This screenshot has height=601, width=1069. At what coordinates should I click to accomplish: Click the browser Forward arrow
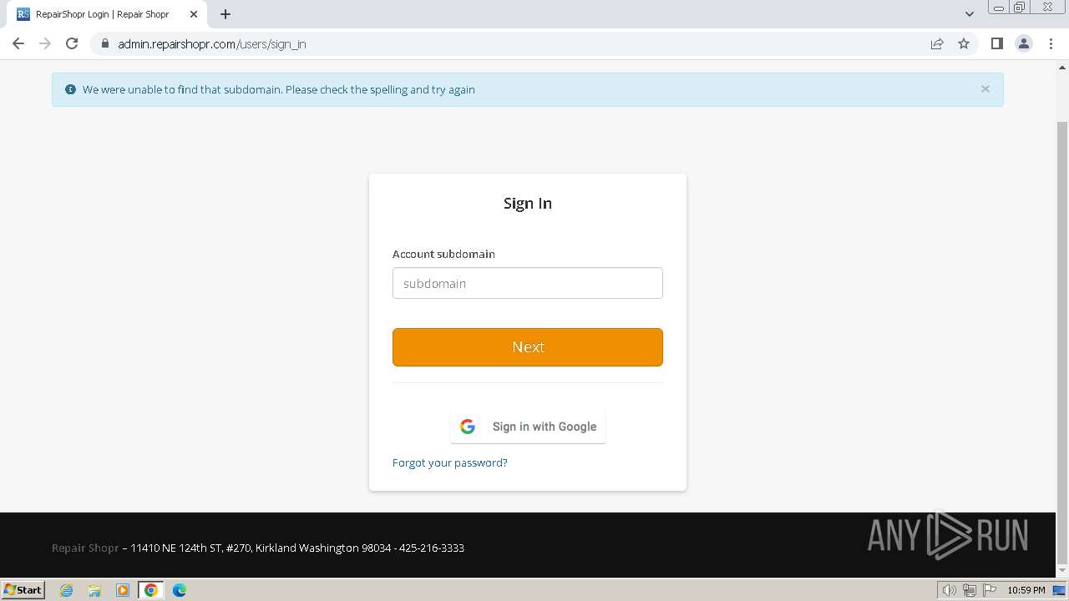[45, 43]
